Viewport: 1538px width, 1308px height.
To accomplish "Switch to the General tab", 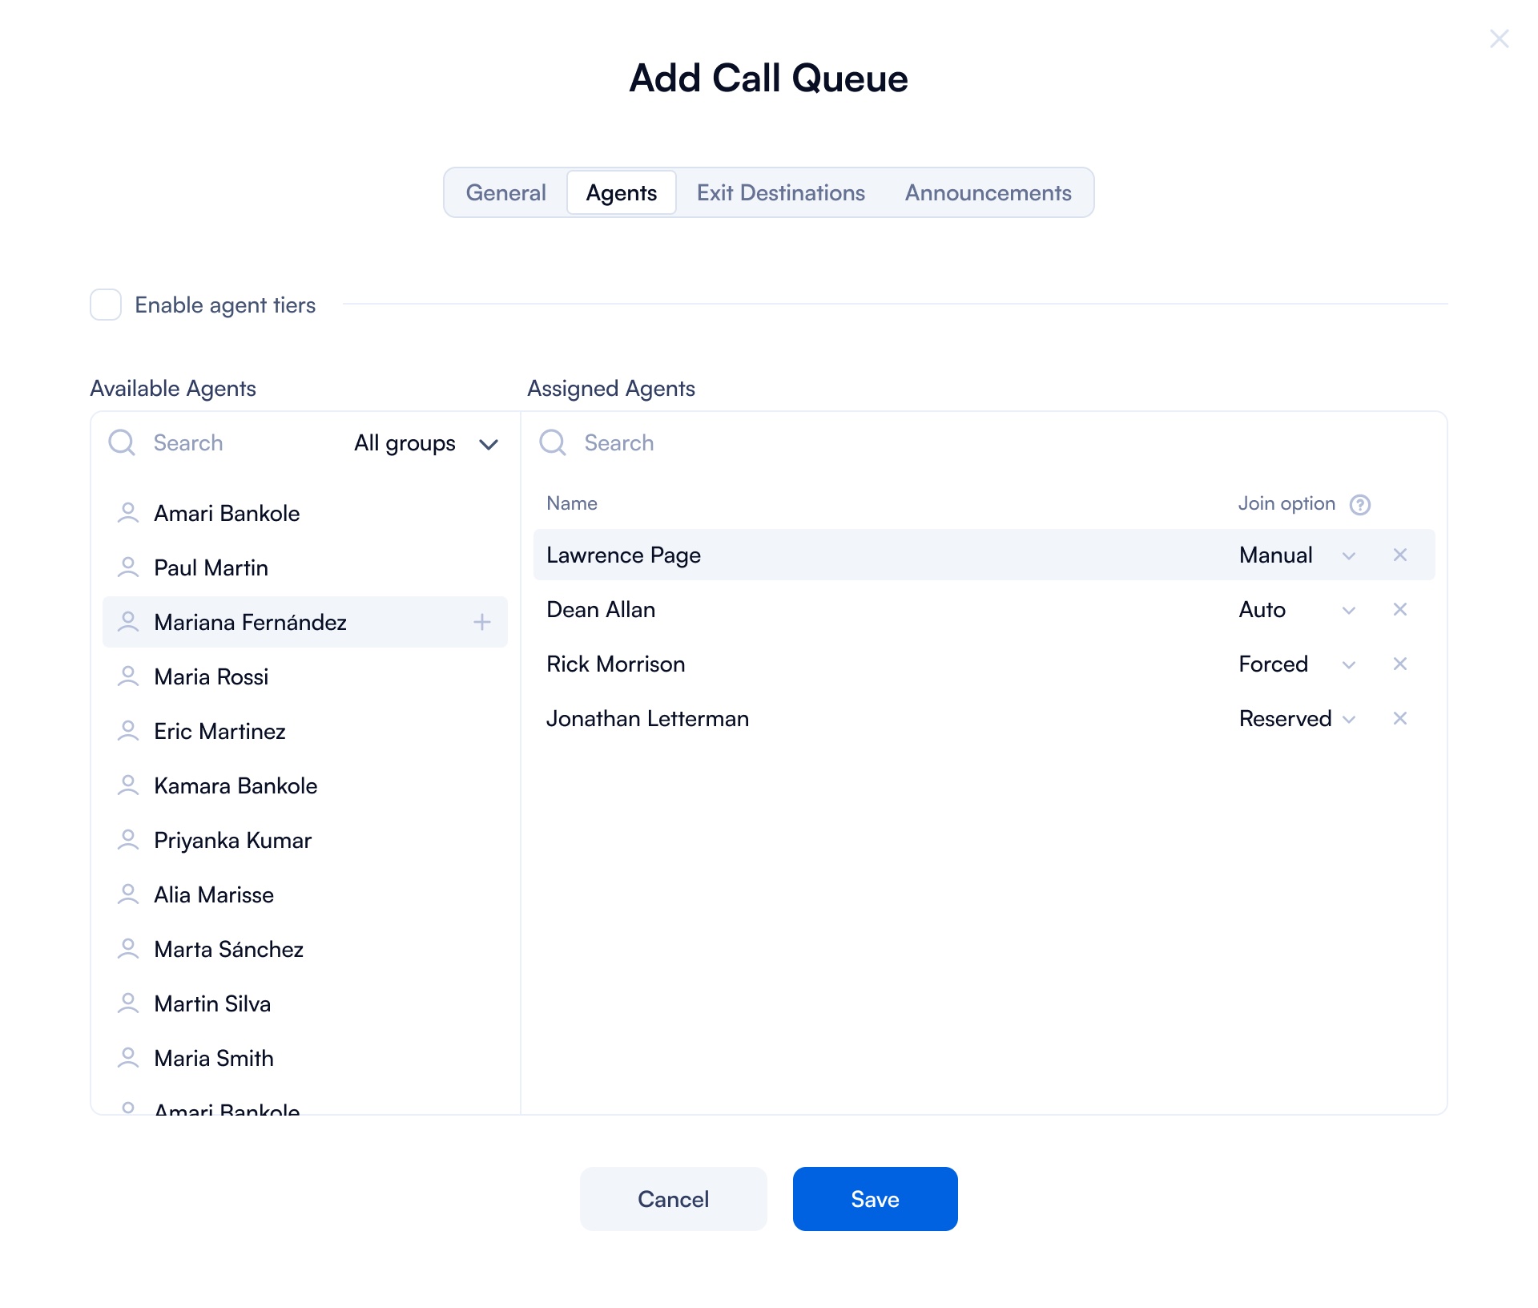I will point(505,192).
